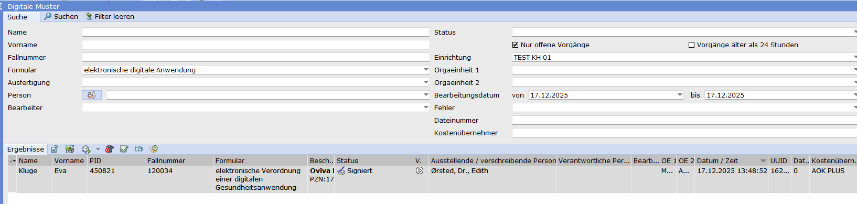857x204 pixels.
Task: Click the circled play icon in V. column
Action: pyautogui.click(x=420, y=171)
